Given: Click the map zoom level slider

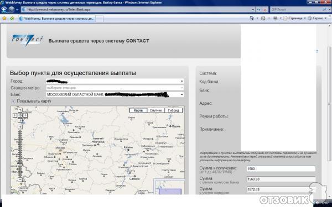Looking at the screenshot, I should coord(20,153).
